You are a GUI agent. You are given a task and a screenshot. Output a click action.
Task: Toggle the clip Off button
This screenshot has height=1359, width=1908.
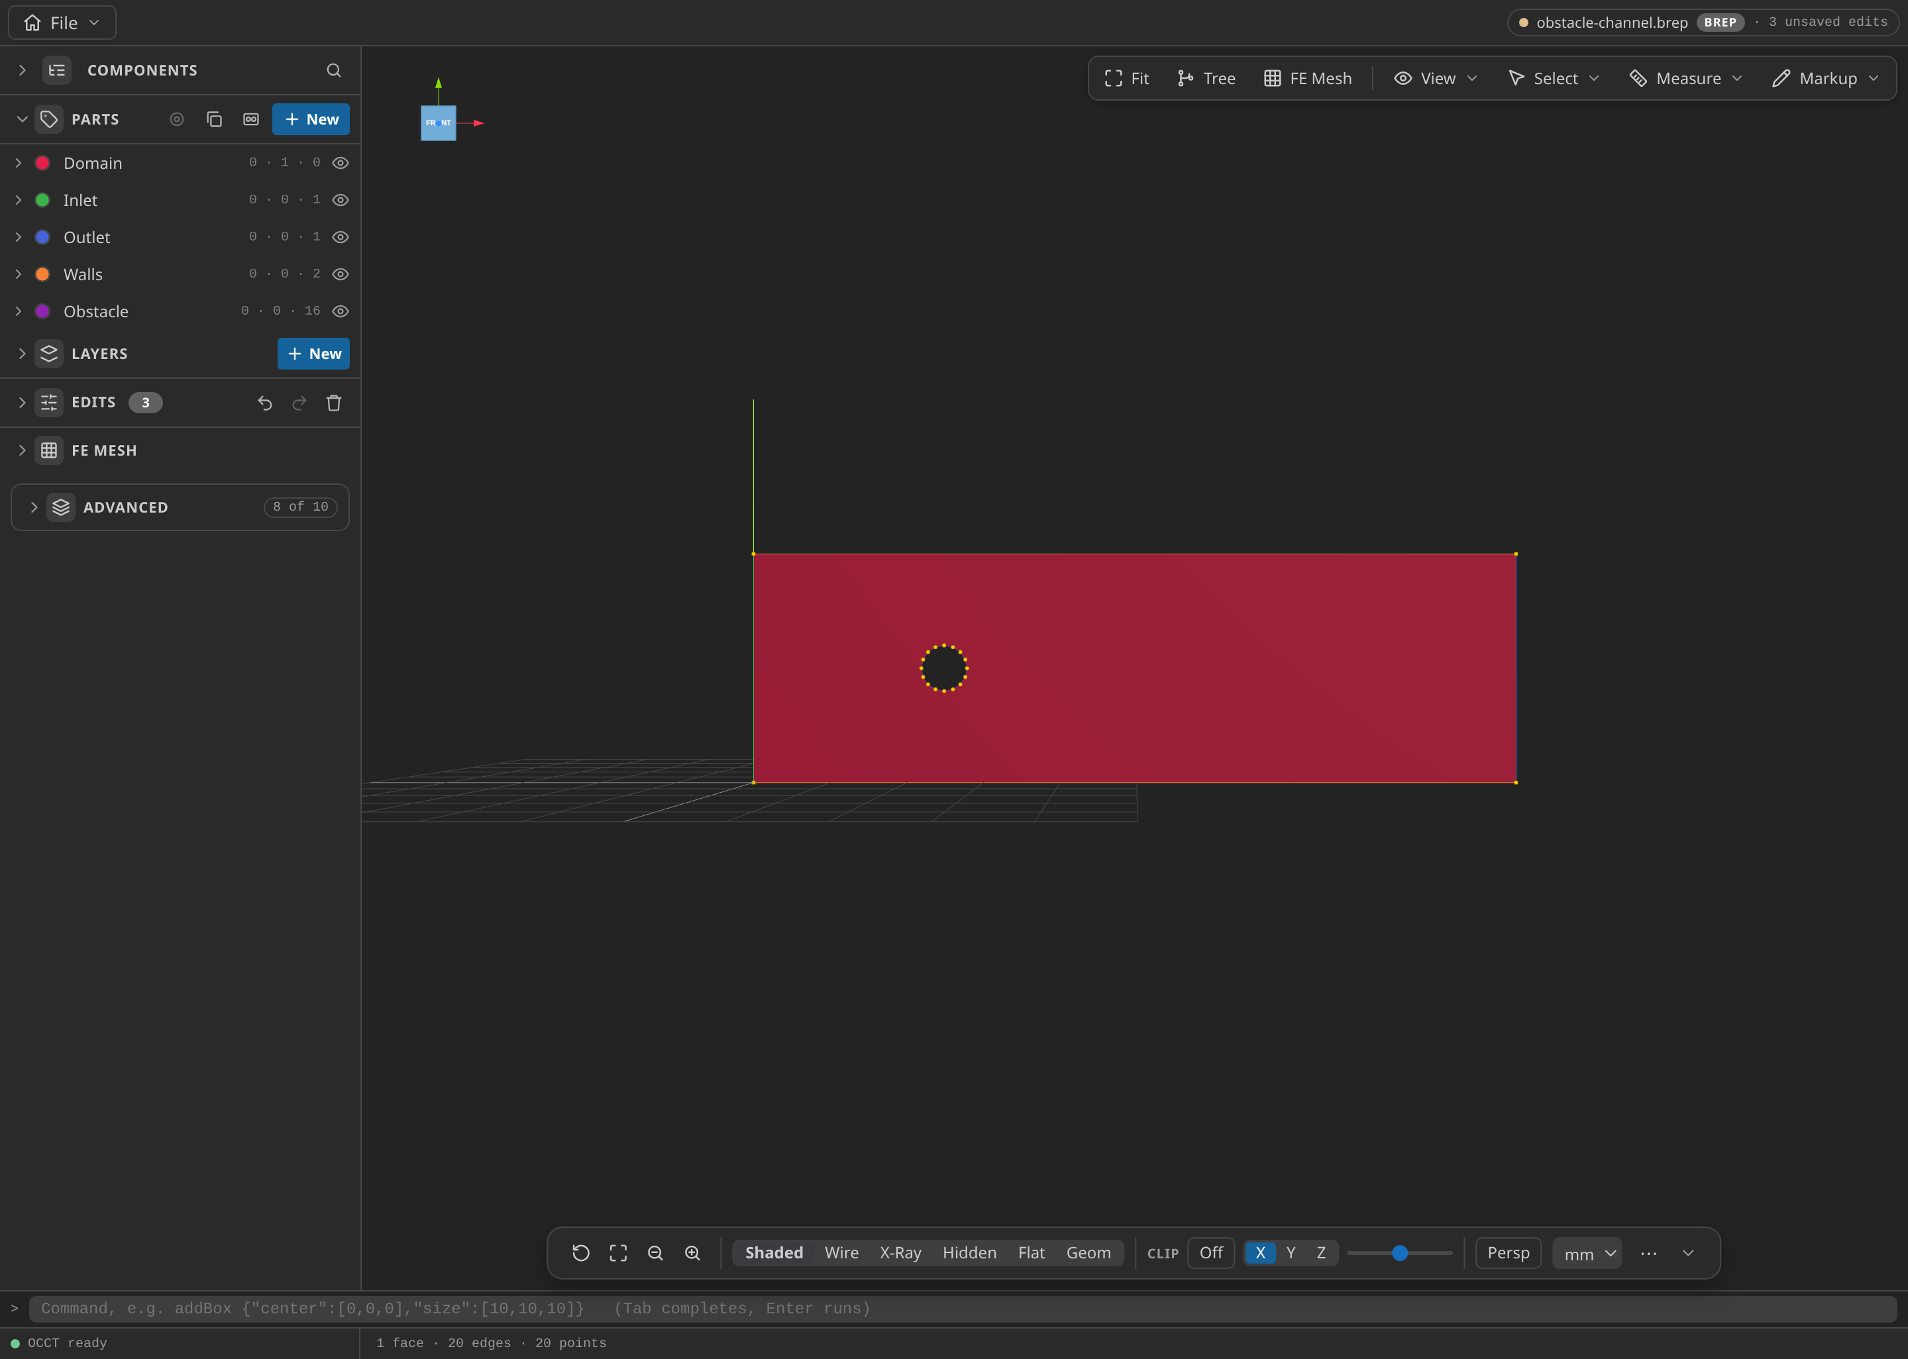coord(1211,1253)
